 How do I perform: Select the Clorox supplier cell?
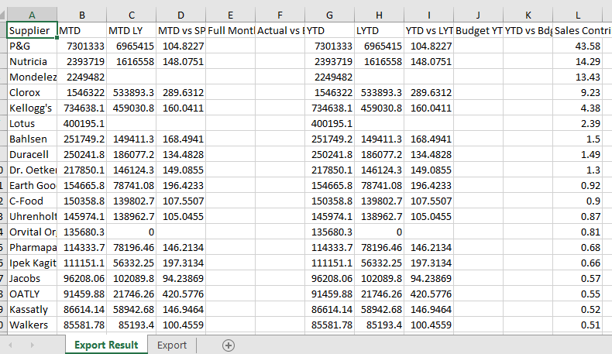point(32,92)
